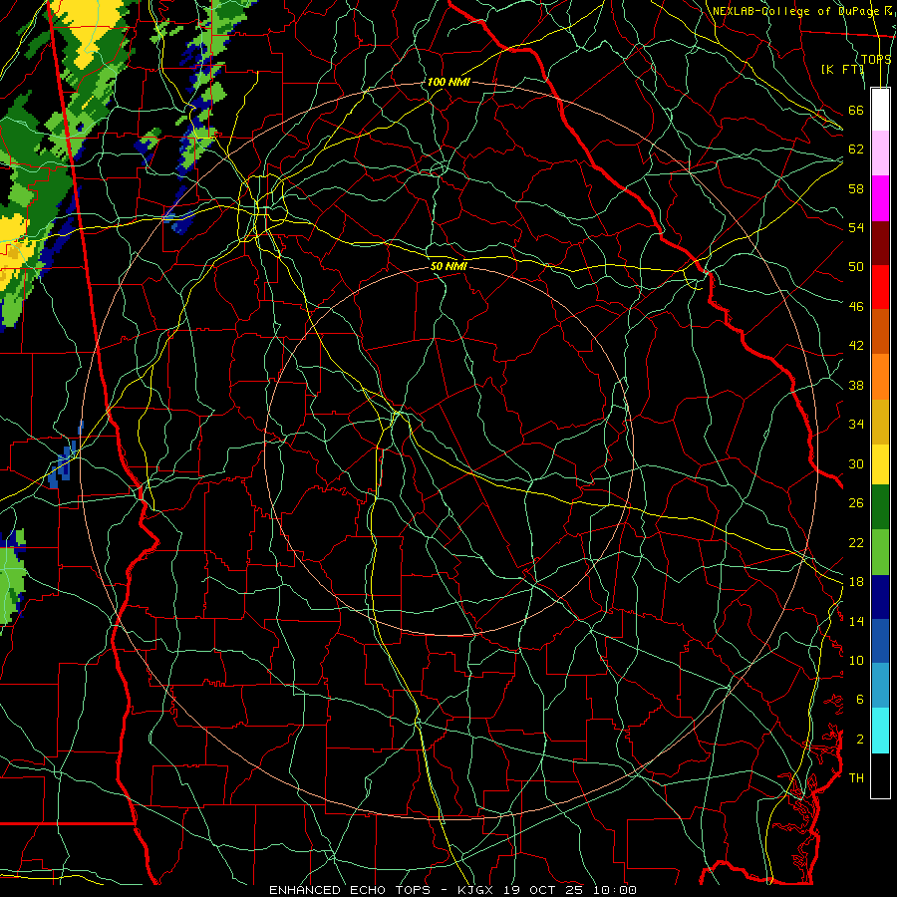Click the '34' legend value
This screenshot has height=897, width=897.
(856, 425)
